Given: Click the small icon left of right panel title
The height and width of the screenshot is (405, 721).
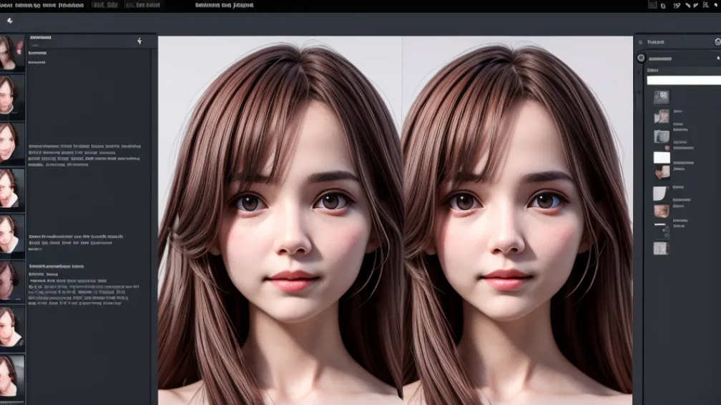Looking at the screenshot, I should (x=641, y=42).
